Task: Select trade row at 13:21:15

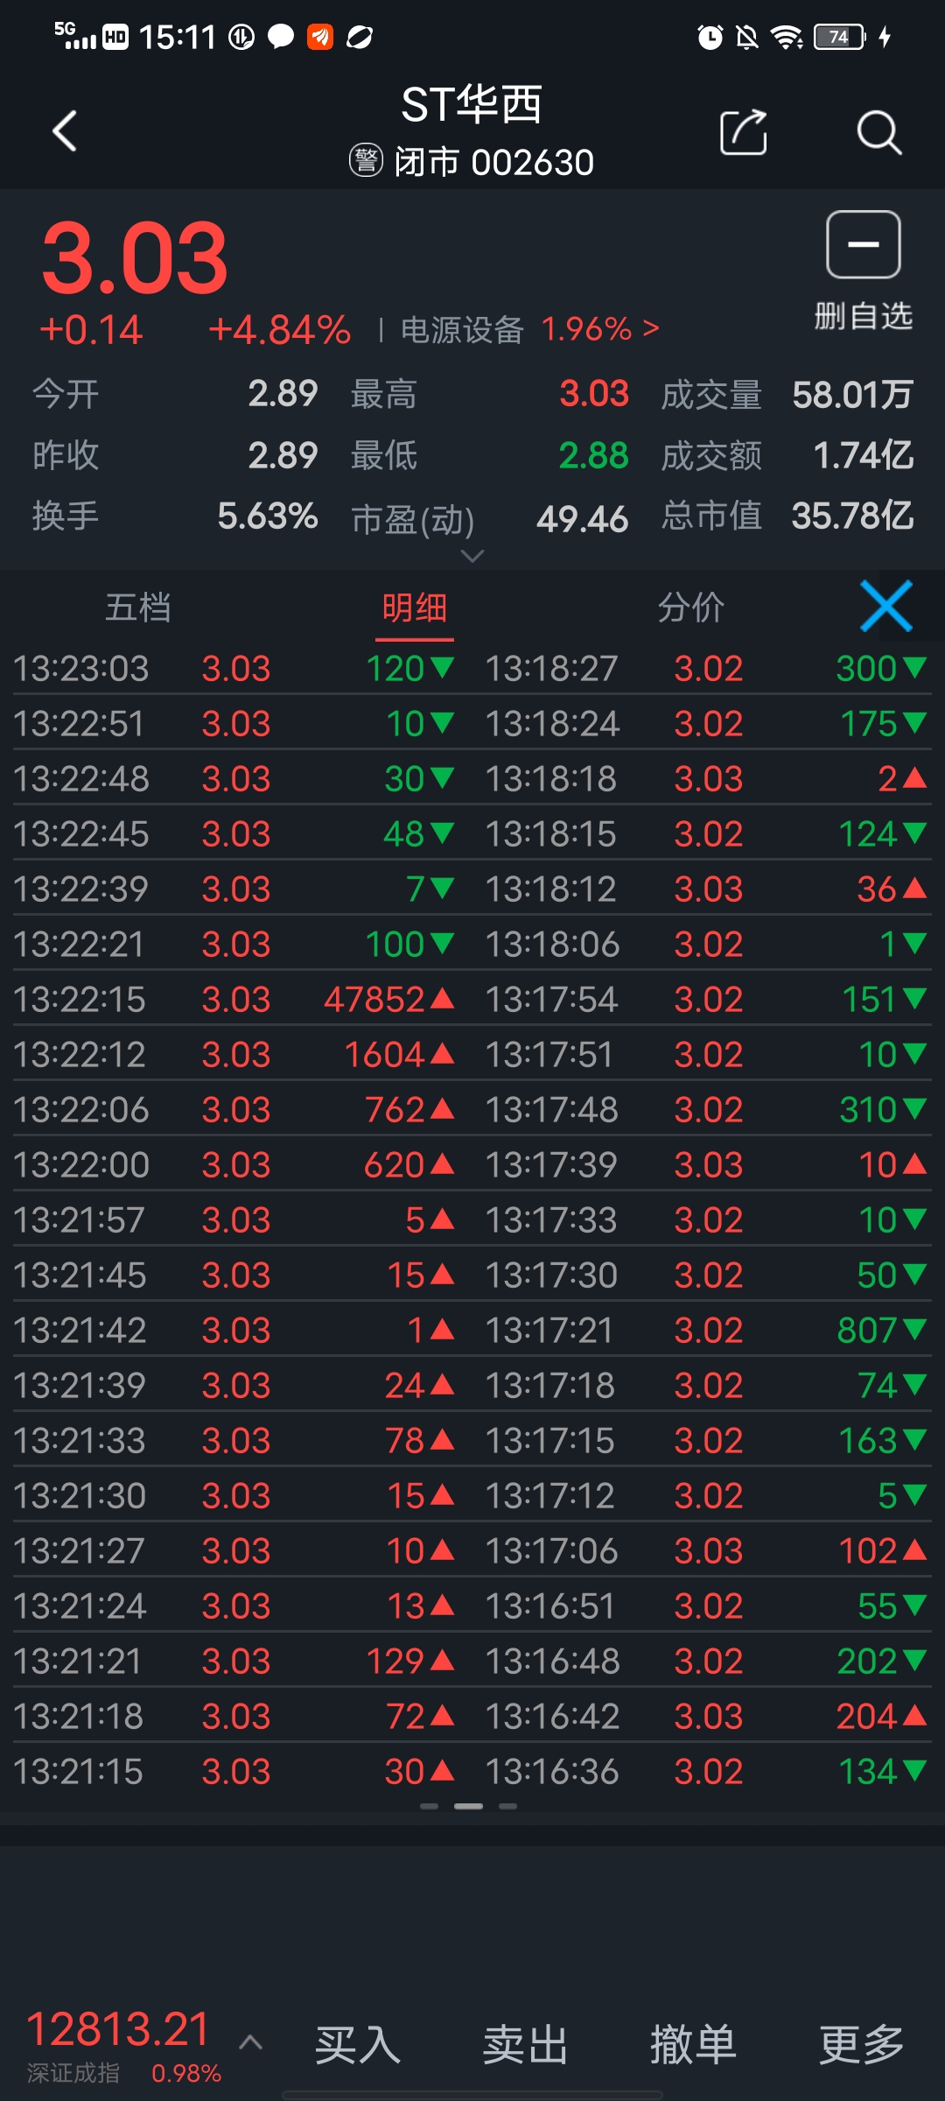Action: point(234,1771)
